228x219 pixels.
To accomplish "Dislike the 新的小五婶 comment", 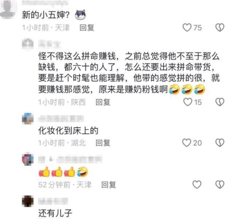I will [220, 27].
